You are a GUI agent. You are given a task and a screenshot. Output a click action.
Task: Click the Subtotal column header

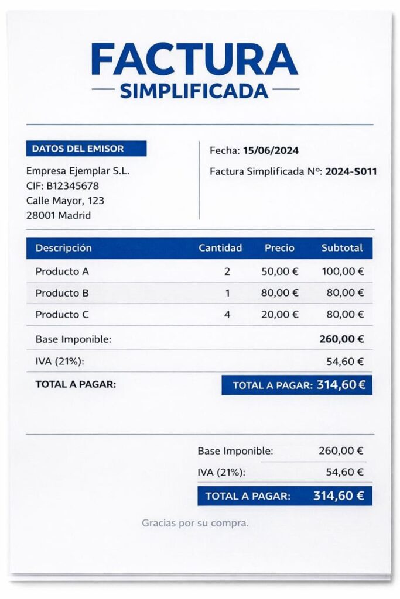[342, 248]
